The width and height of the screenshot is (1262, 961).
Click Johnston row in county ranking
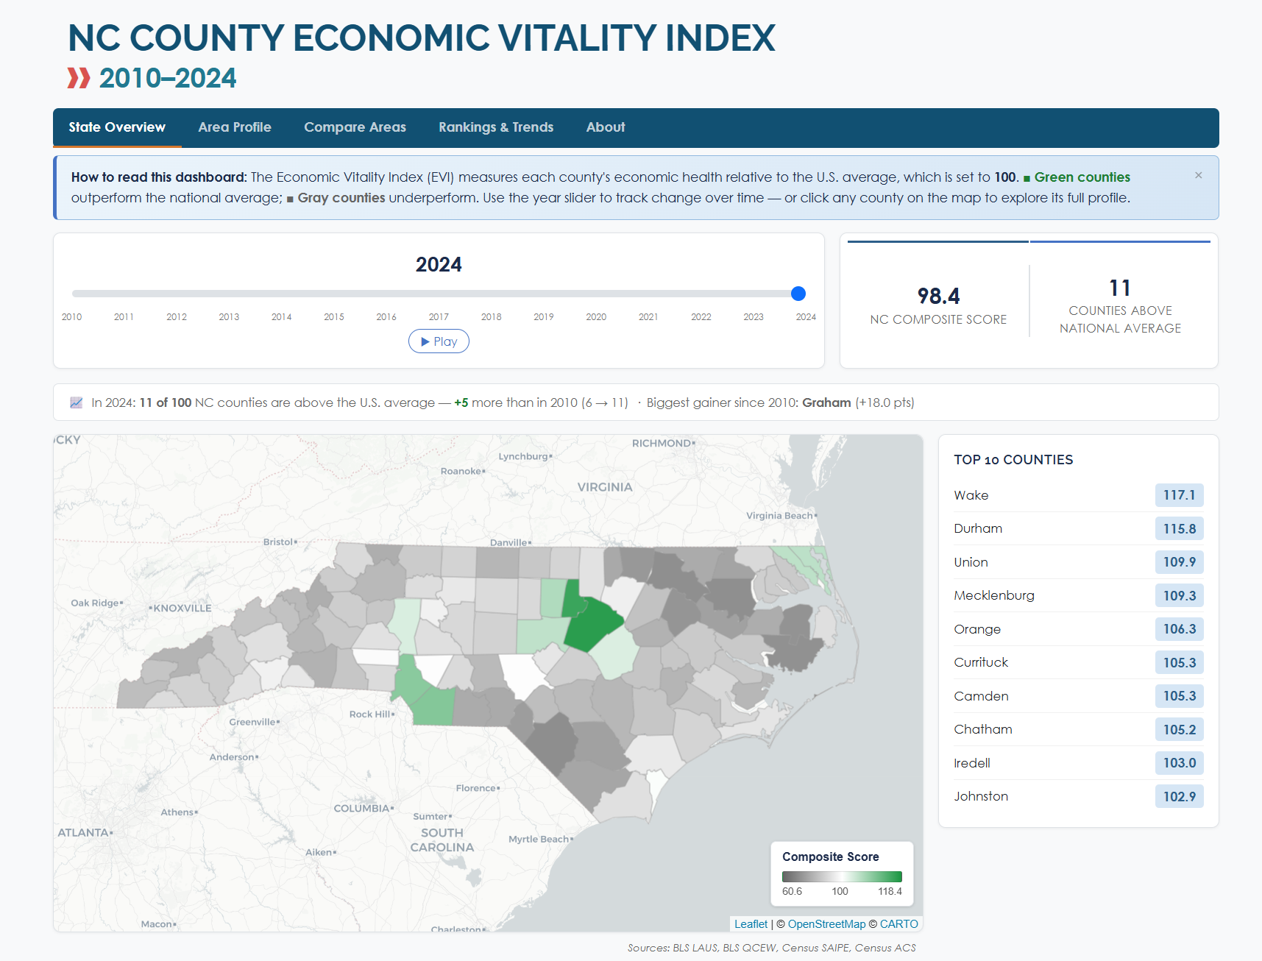pos(981,796)
